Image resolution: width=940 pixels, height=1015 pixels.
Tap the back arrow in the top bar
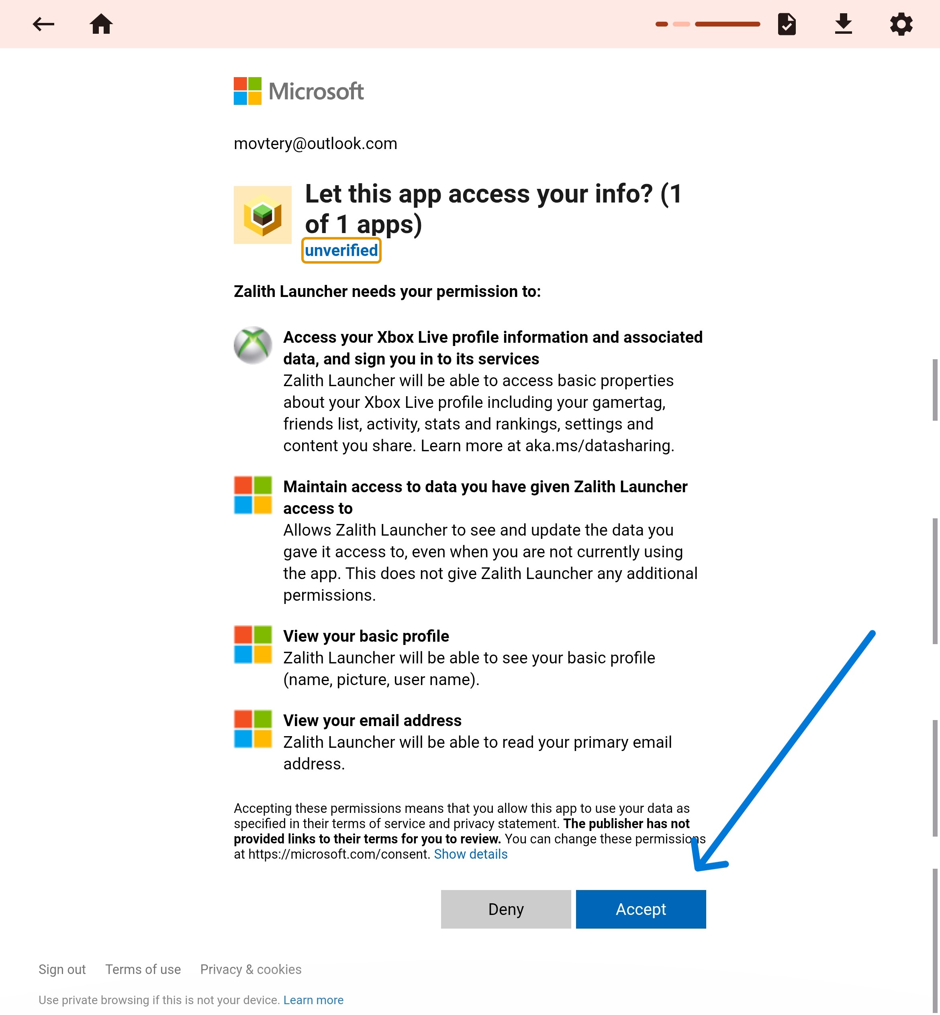44,24
